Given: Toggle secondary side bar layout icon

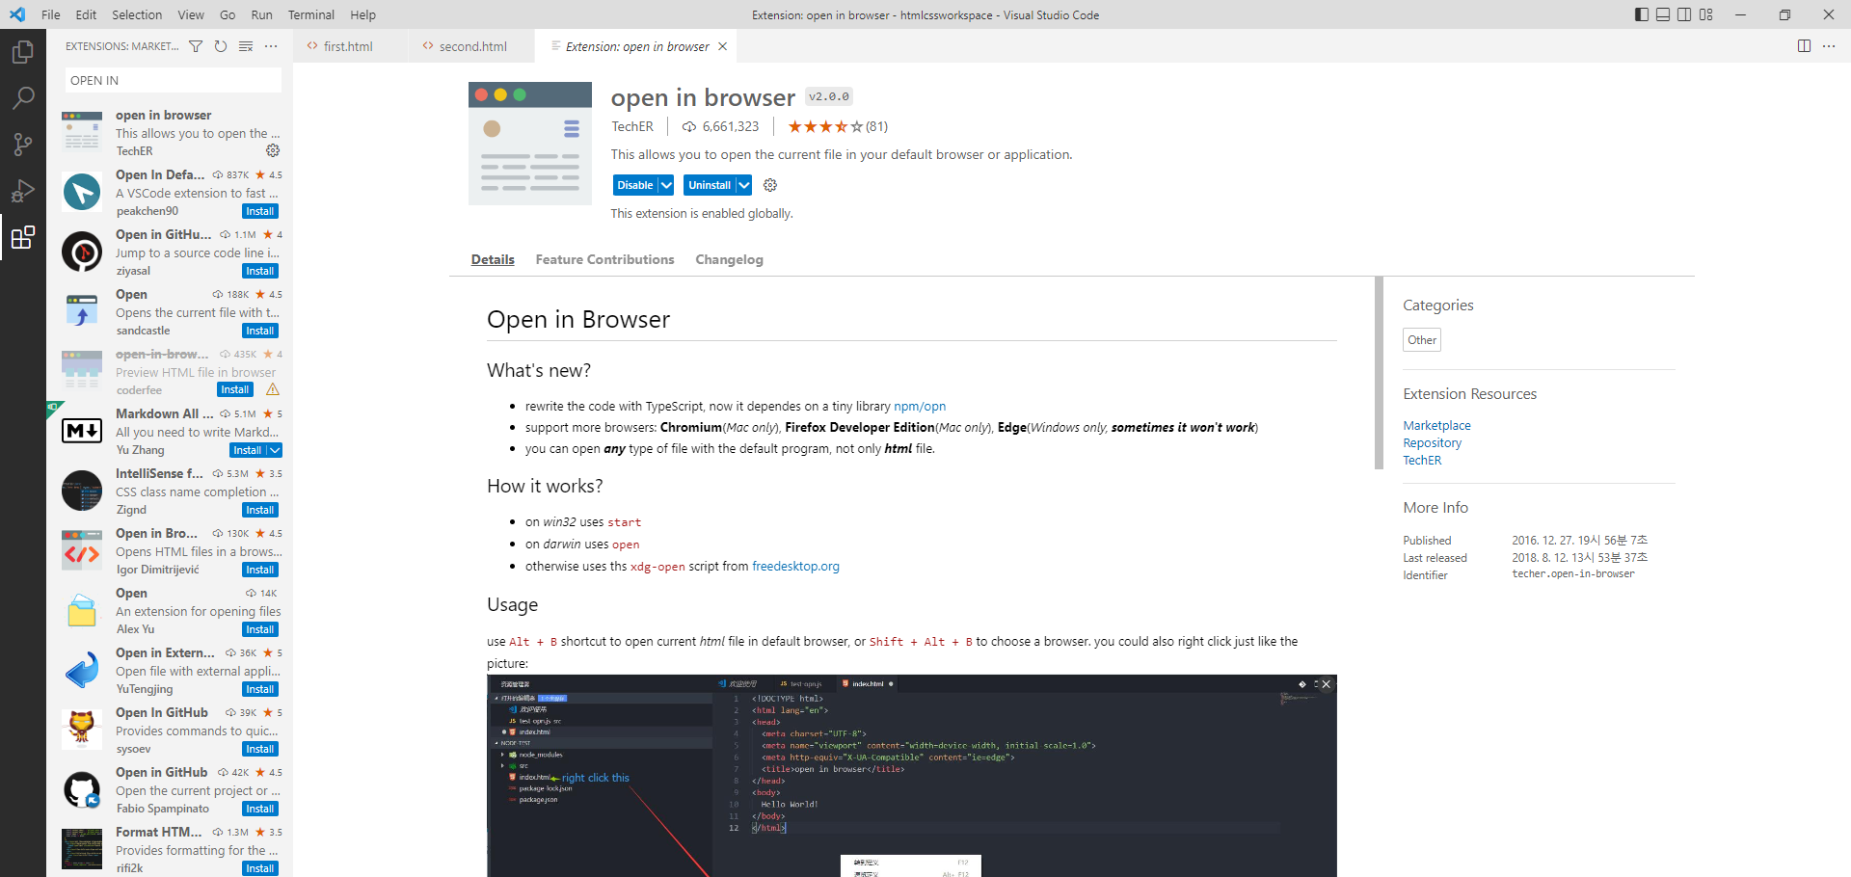Looking at the screenshot, I should [x=1684, y=14].
